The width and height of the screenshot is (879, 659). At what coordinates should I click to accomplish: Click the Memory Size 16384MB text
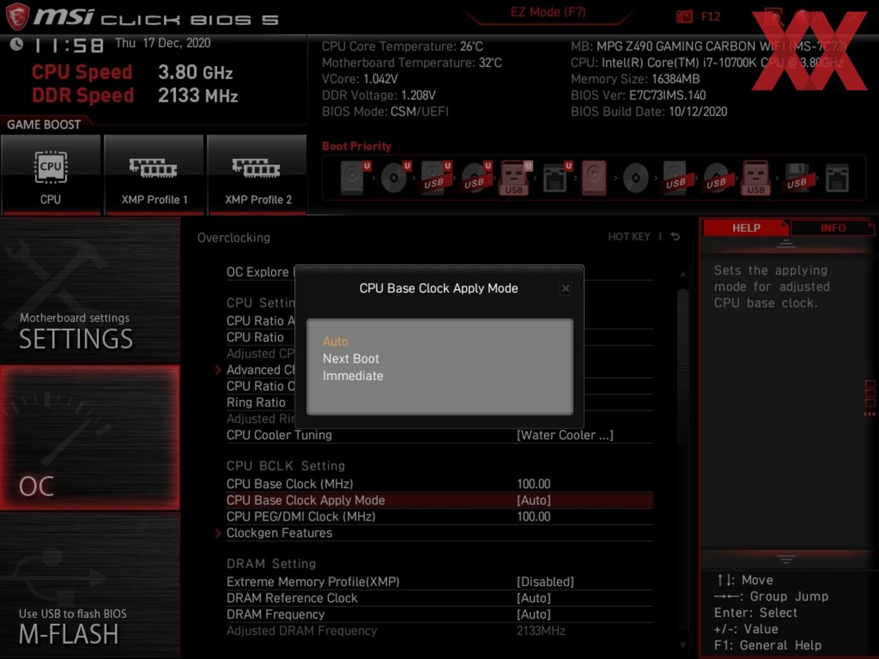coord(635,79)
